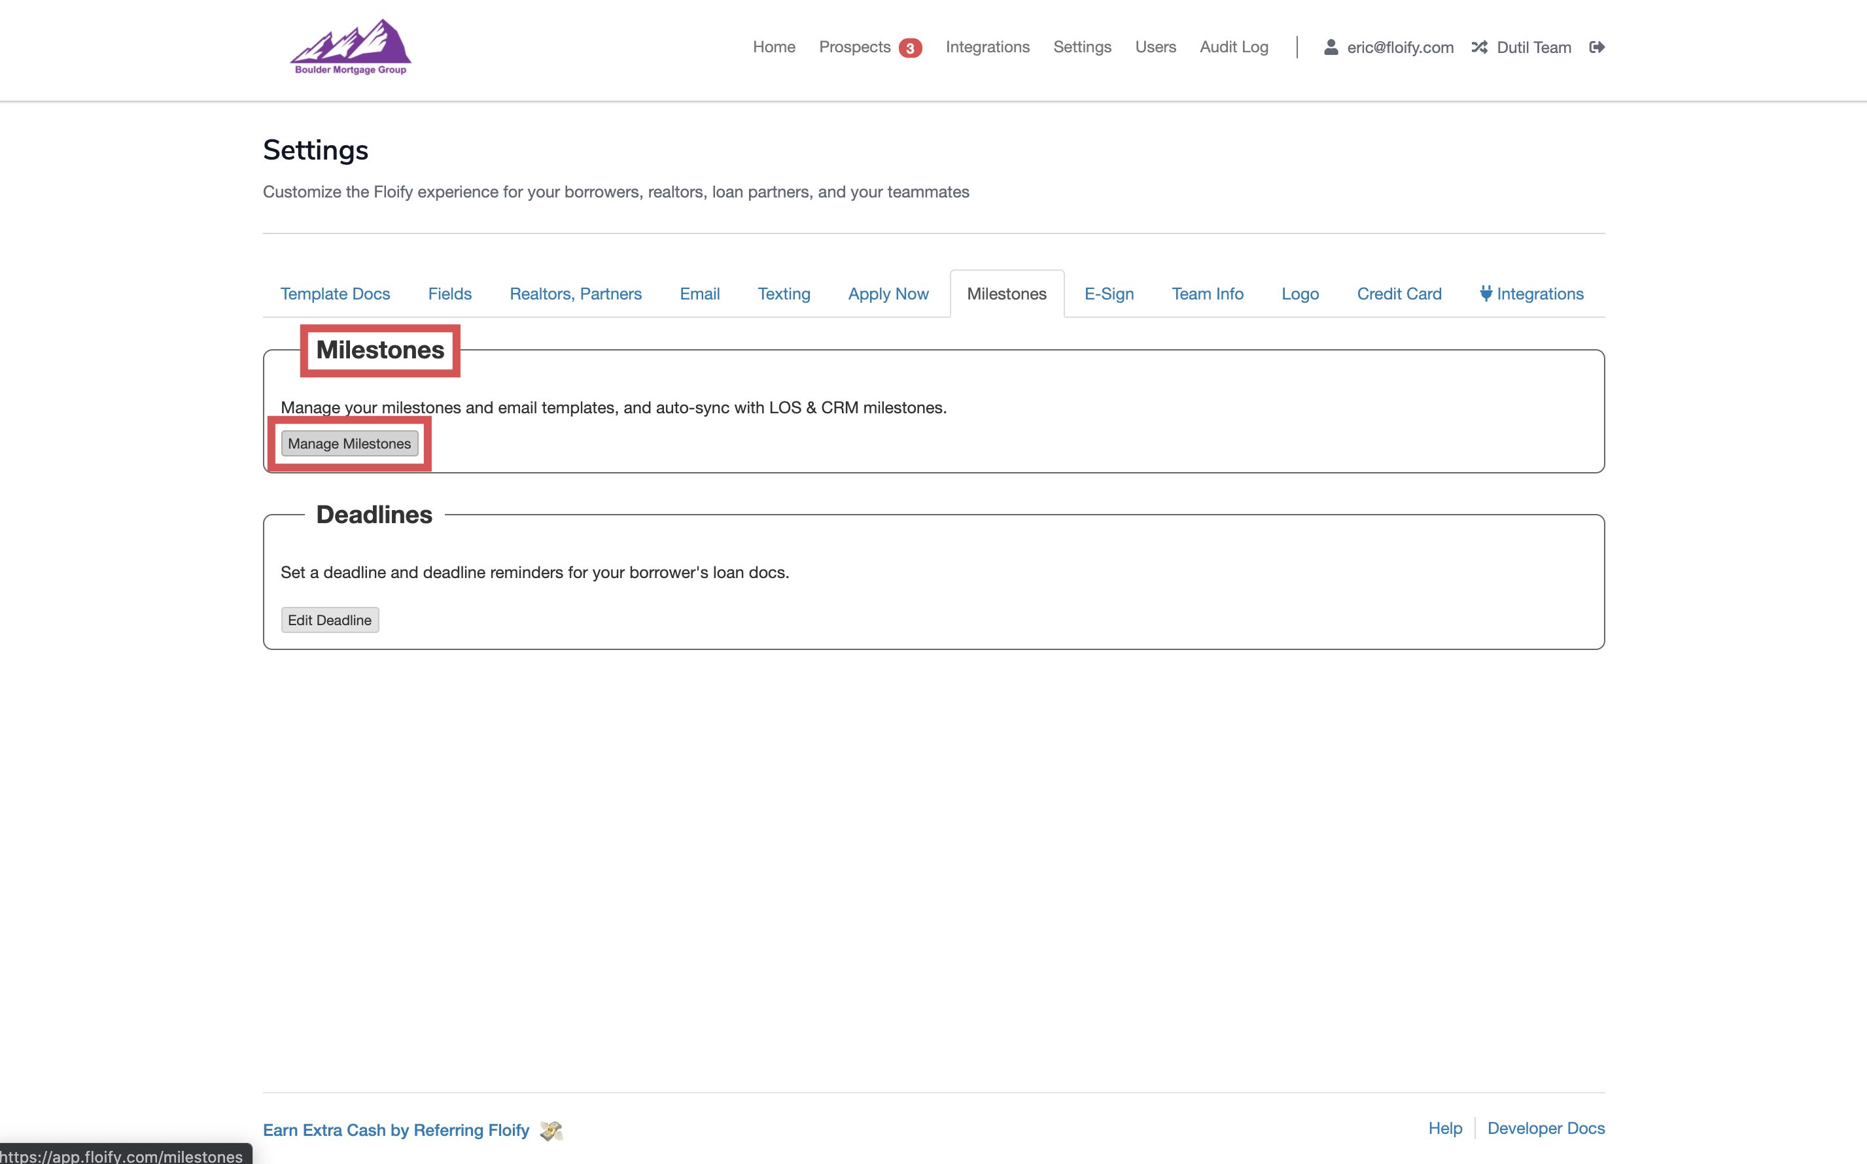1867x1164 pixels.
Task: Click the plug icon on Integrations tab
Action: tap(1486, 294)
